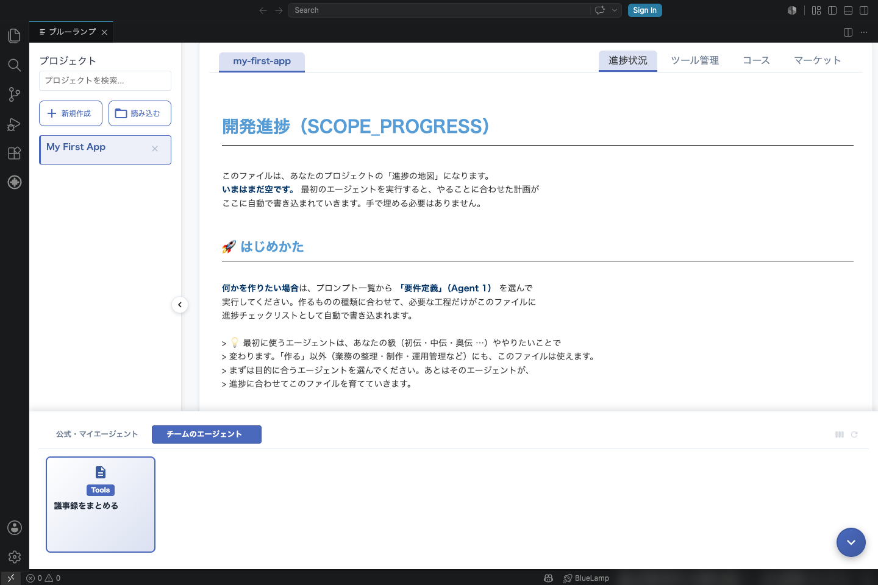Viewport: 878px width, 585px height.
Task: Open the Extensions view
Action: point(15,153)
